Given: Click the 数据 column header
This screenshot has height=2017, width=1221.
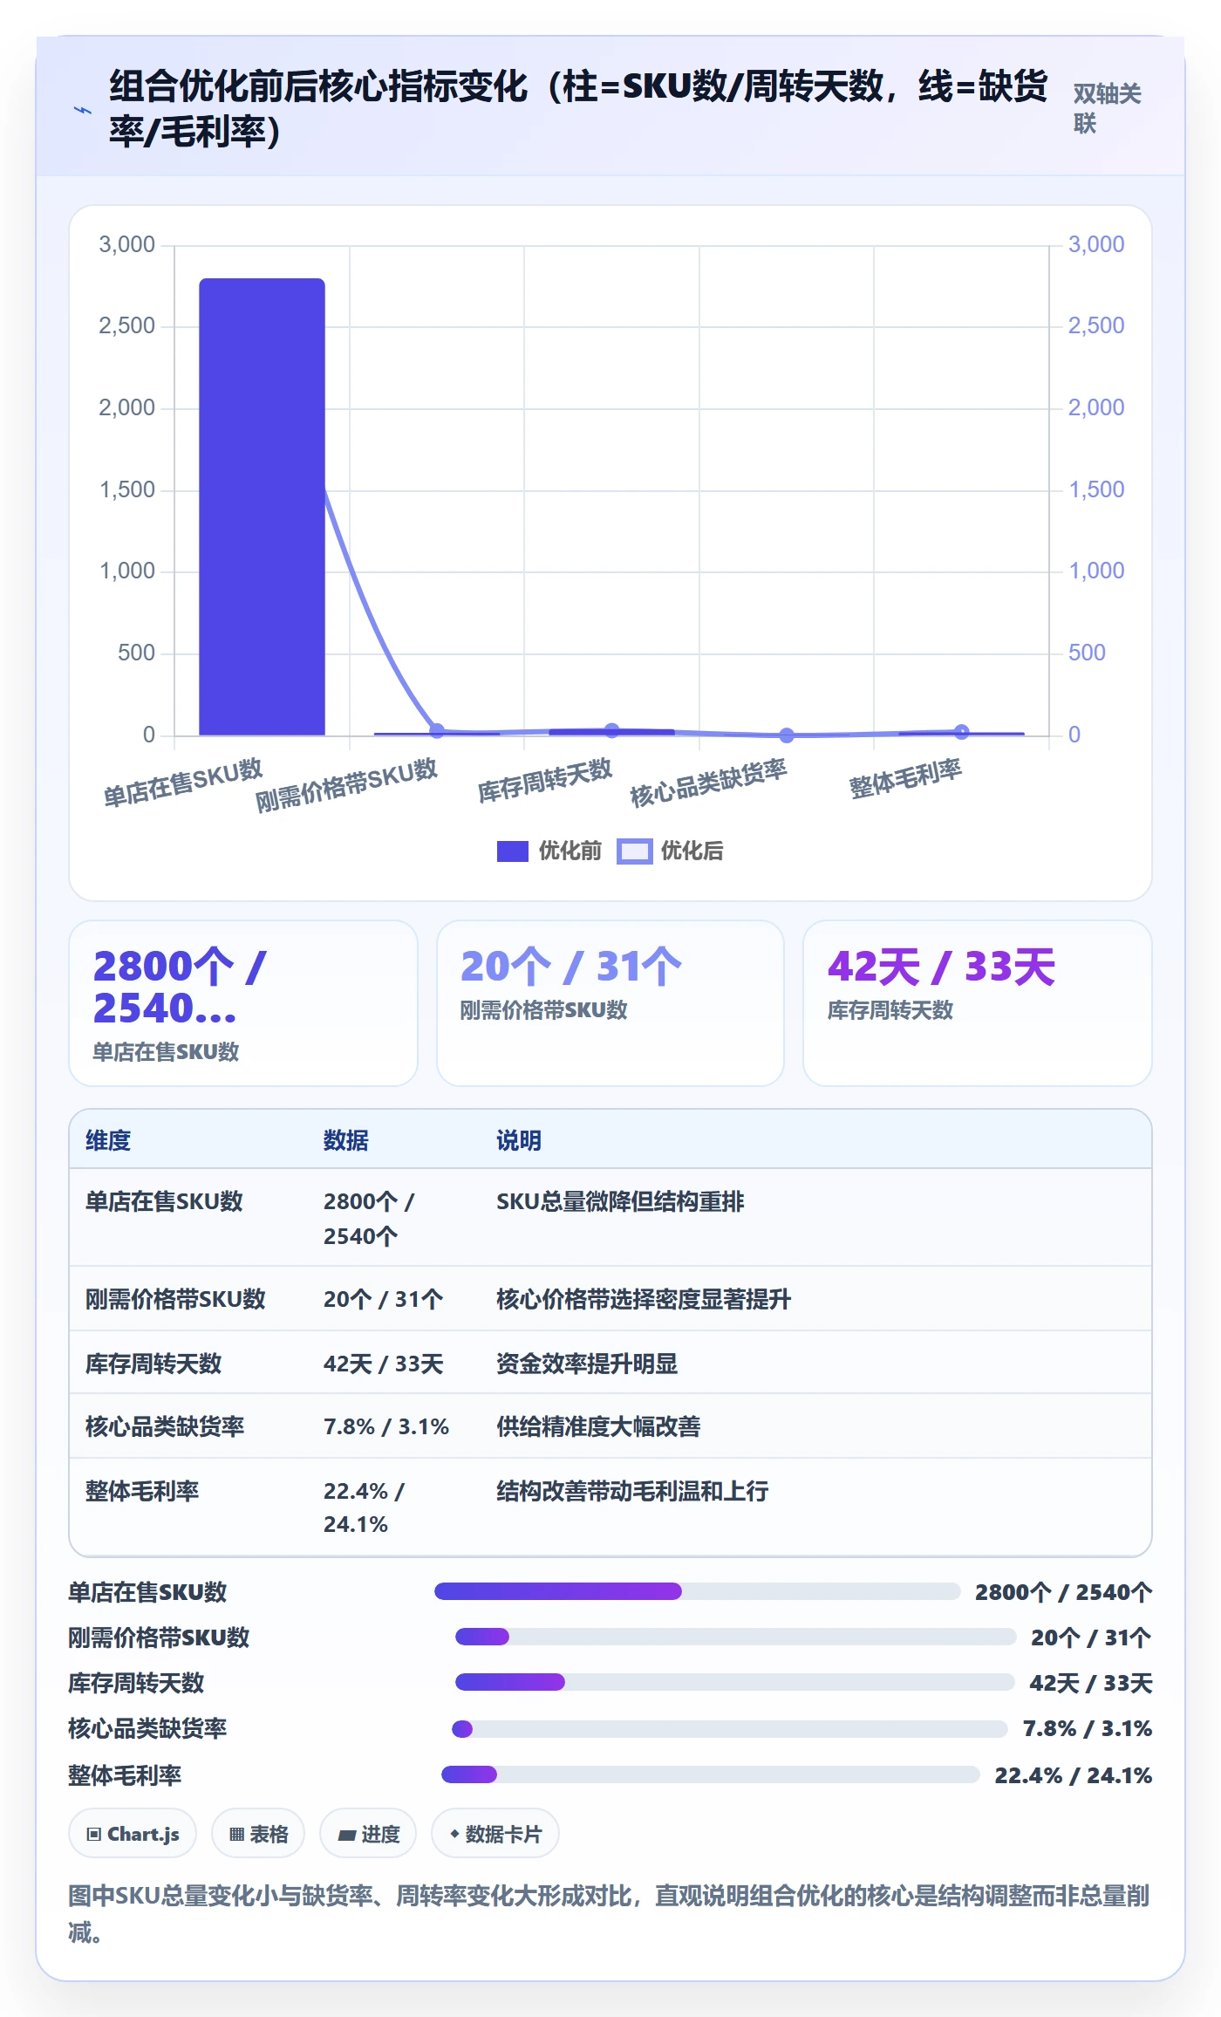Looking at the screenshot, I should click(x=345, y=1140).
